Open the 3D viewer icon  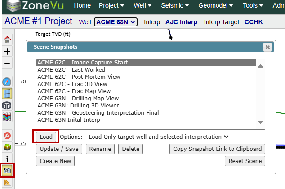[7, 105]
